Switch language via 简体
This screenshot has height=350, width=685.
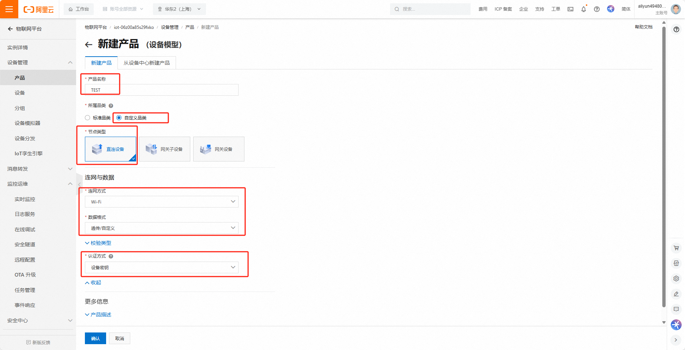[626, 9]
